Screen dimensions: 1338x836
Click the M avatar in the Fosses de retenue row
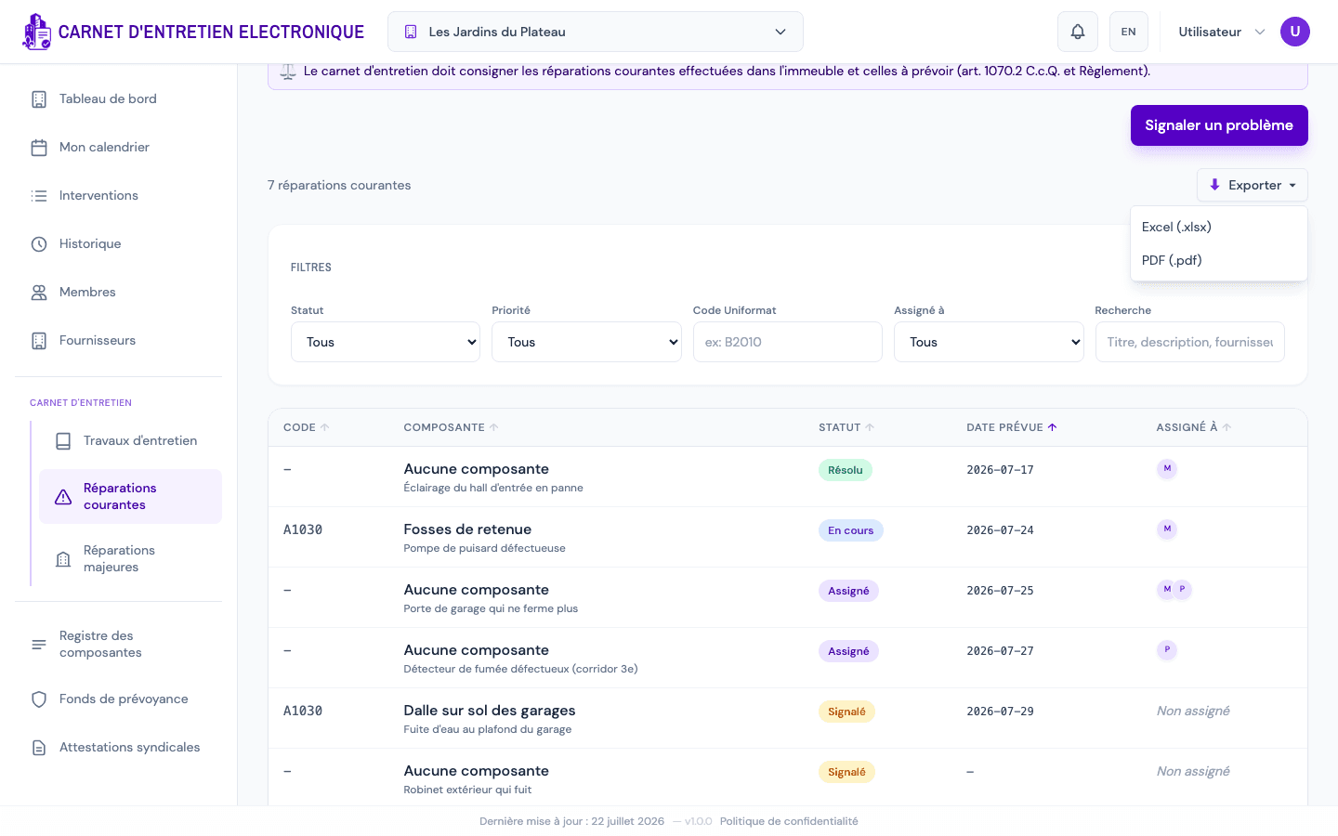(x=1167, y=529)
